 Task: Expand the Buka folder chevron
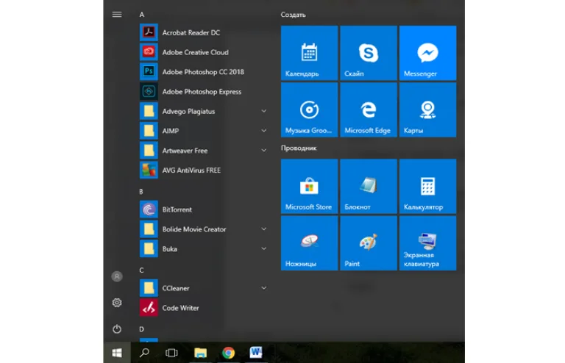(264, 248)
